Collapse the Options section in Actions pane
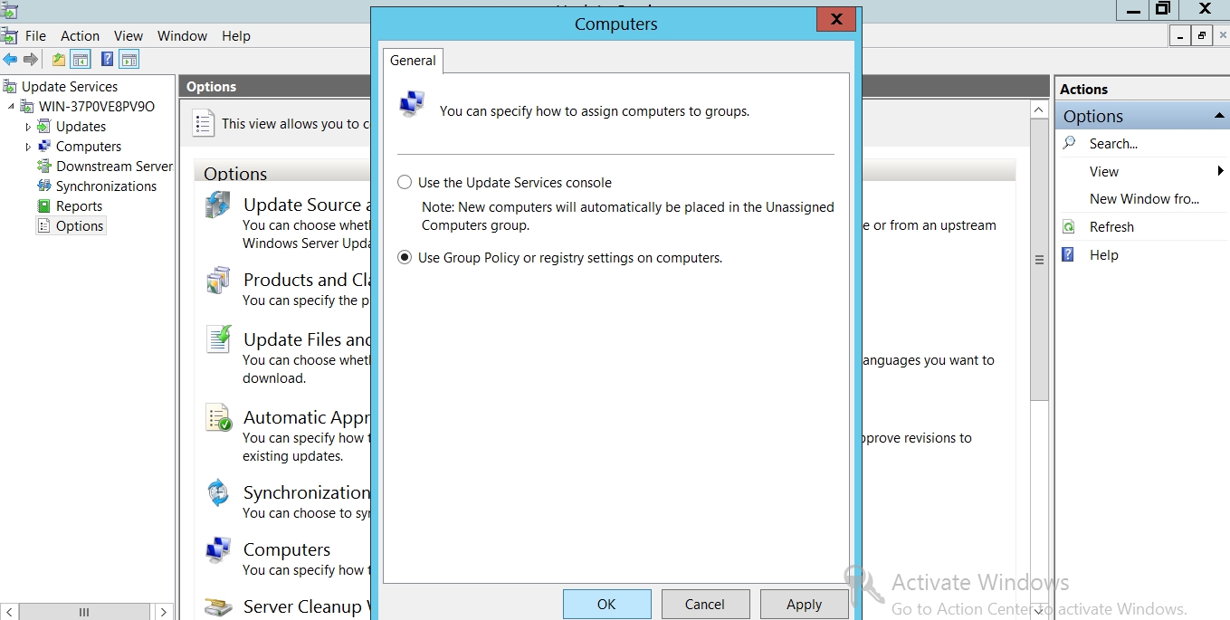Viewport: 1230px width, 620px height. [x=1218, y=116]
